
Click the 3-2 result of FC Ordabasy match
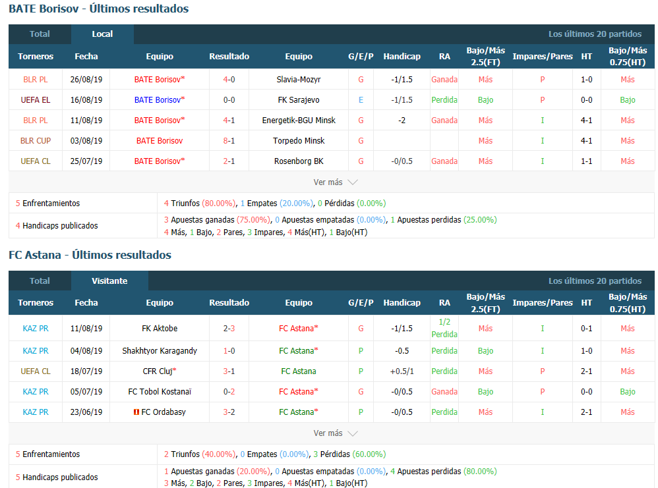[x=229, y=412]
